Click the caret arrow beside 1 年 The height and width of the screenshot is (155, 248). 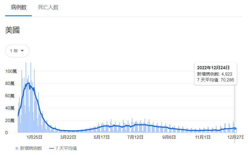22,51
